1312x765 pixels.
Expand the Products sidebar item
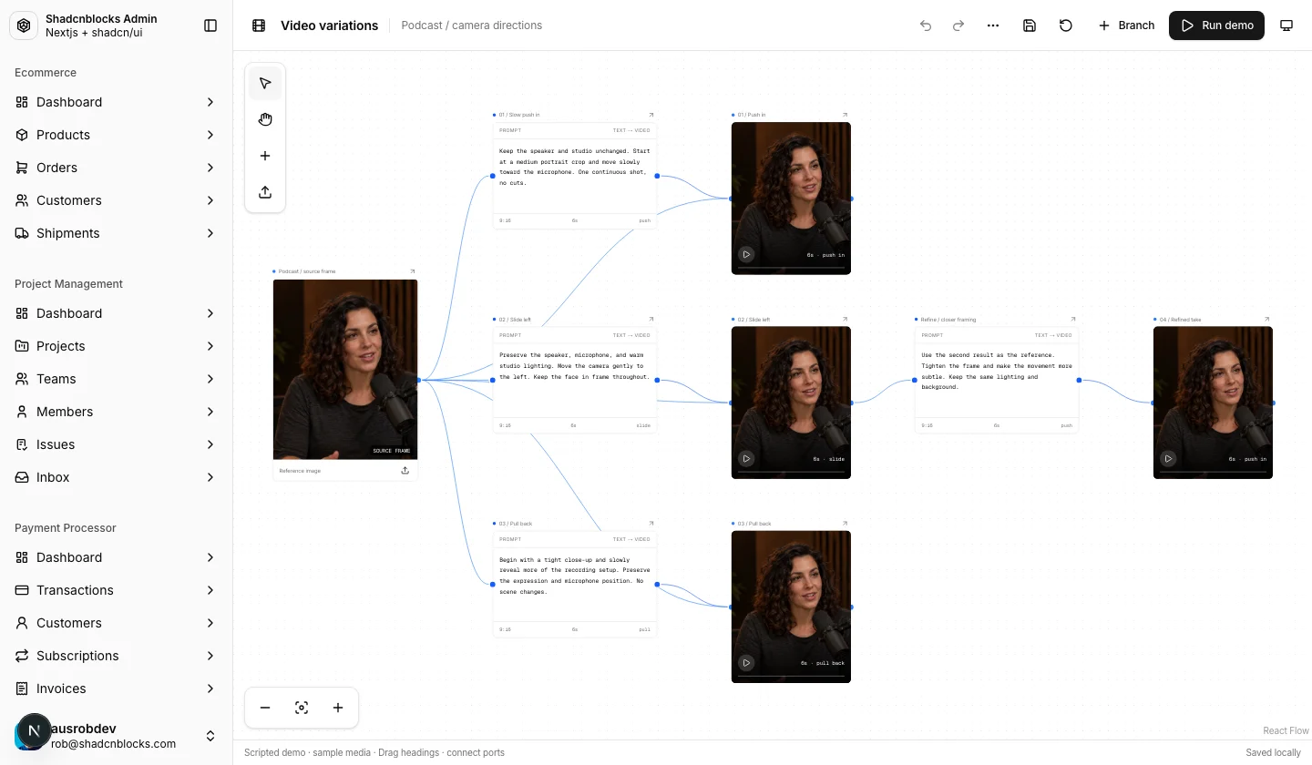click(x=117, y=135)
